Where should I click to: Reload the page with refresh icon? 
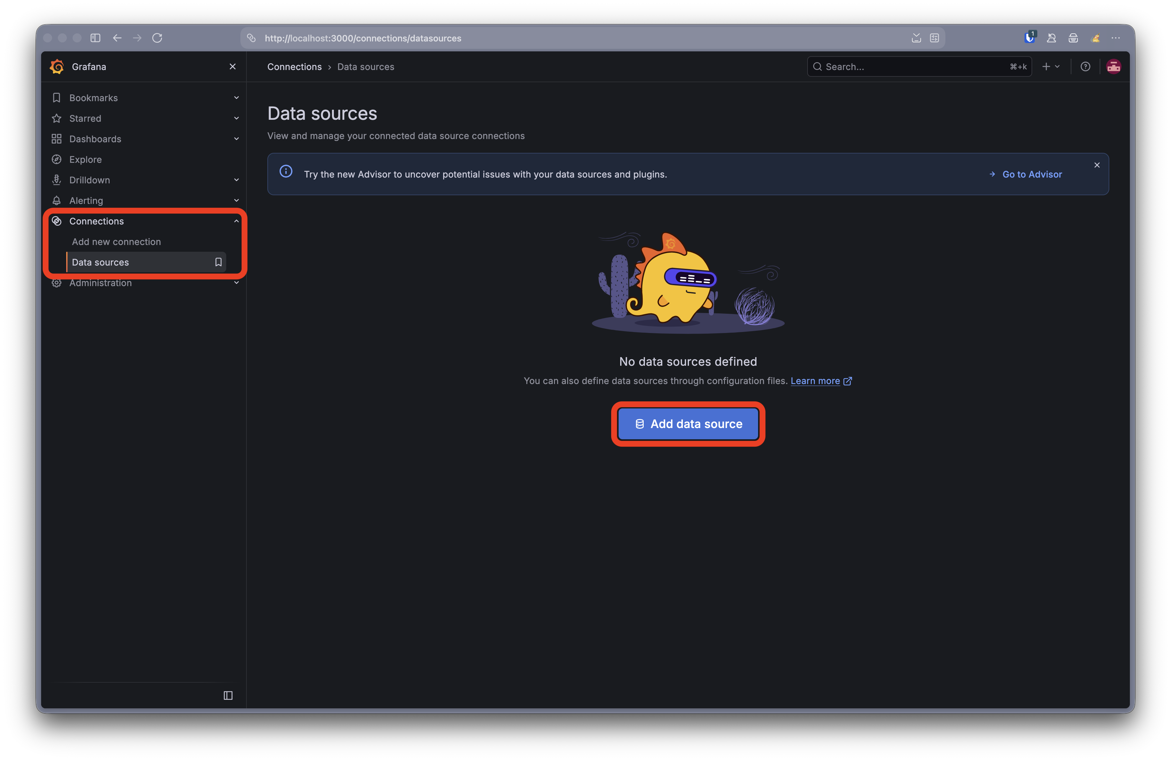pos(157,38)
